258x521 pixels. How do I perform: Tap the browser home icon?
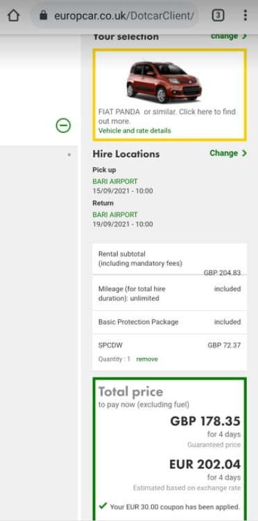13,15
